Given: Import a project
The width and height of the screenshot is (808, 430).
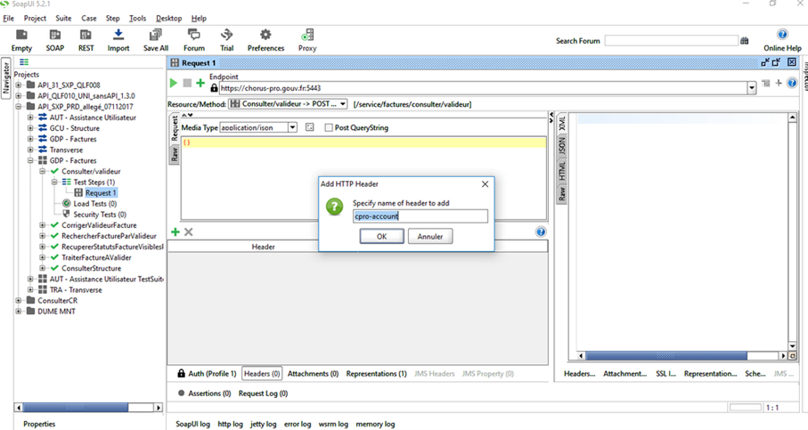Looking at the screenshot, I should 118,40.
